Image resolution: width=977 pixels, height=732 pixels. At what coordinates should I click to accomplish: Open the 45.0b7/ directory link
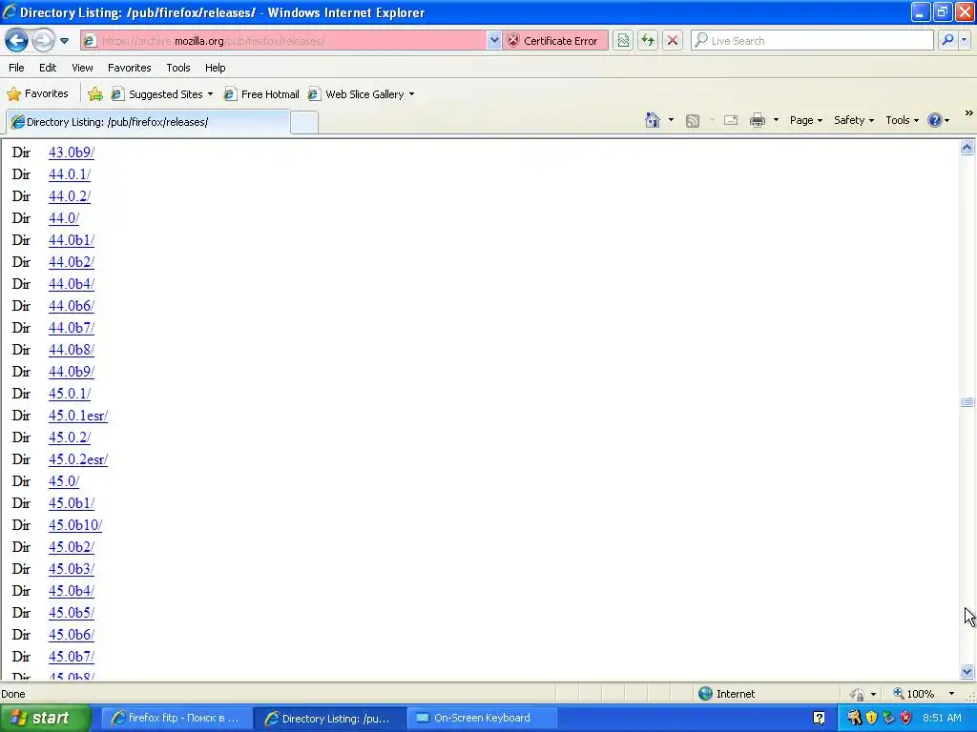click(71, 657)
